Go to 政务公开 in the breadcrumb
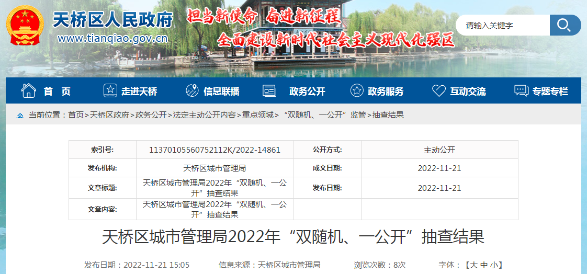The height and width of the screenshot is (274, 587). click(151, 115)
